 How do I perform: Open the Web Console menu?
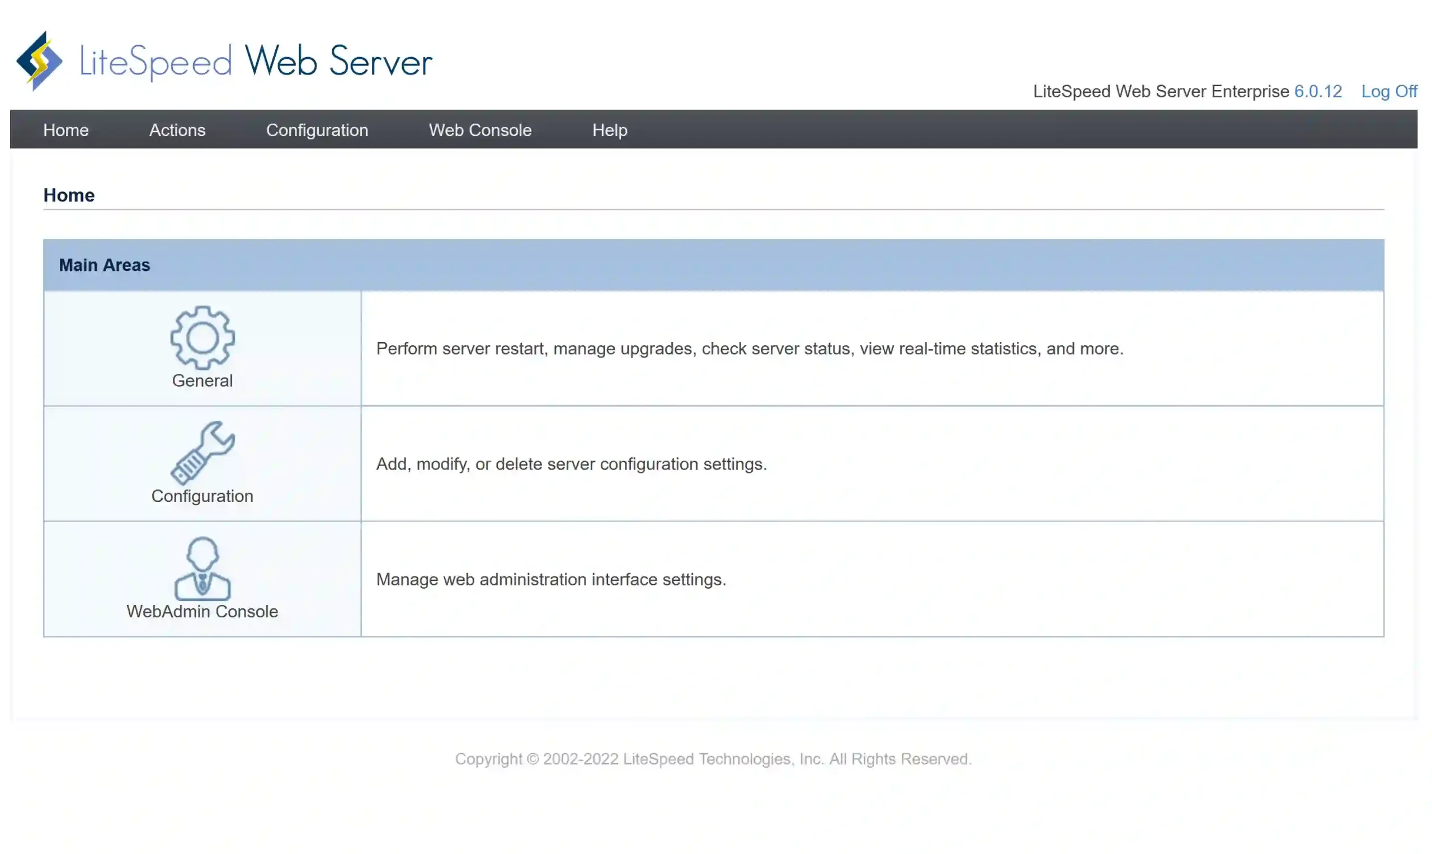pos(480,130)
